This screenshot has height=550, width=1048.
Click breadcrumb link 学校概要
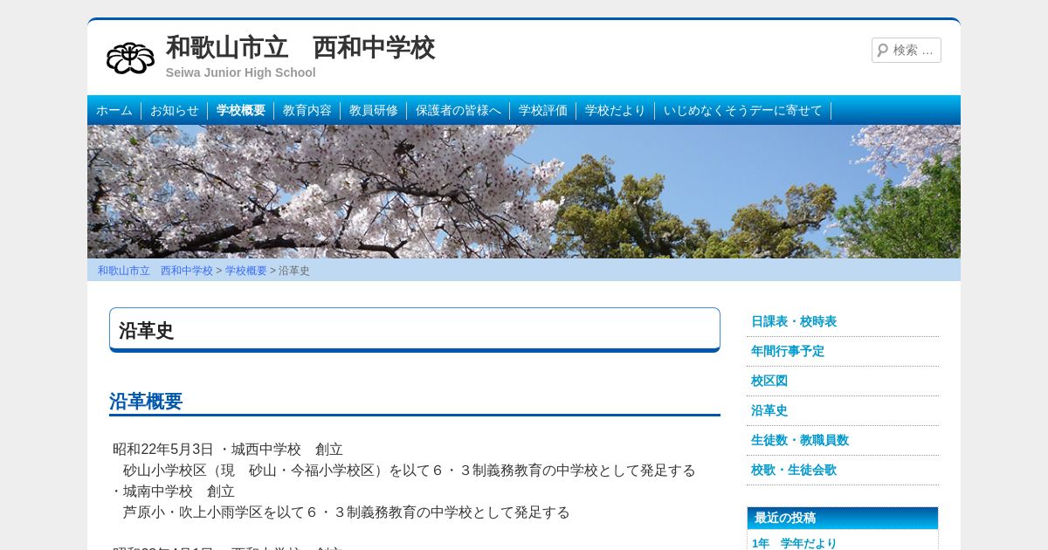tap(246, 271)
